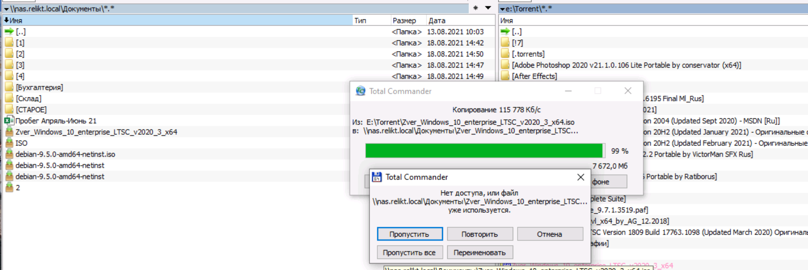808x270 pixels.
Task: Select [.torrents] folder icon in right panel
Action: (x=505, y=54)
